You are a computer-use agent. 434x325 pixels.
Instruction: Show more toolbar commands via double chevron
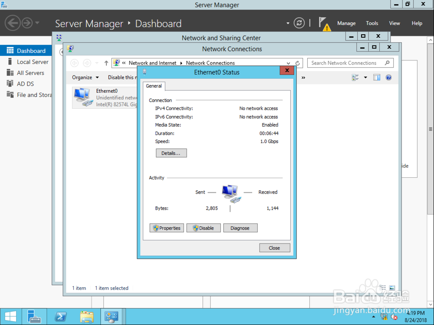(303, 78)
